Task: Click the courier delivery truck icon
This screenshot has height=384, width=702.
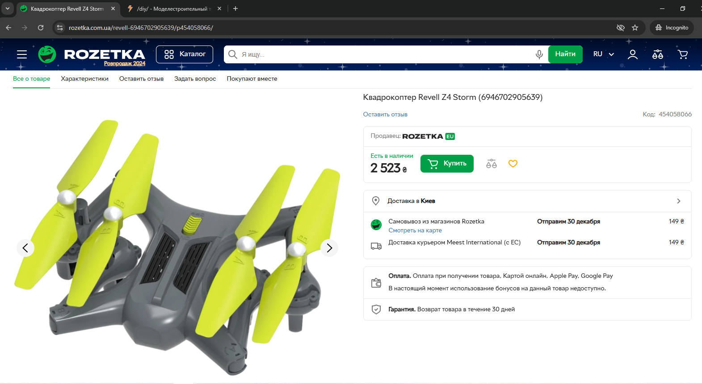Action: [x=376, y=246]
